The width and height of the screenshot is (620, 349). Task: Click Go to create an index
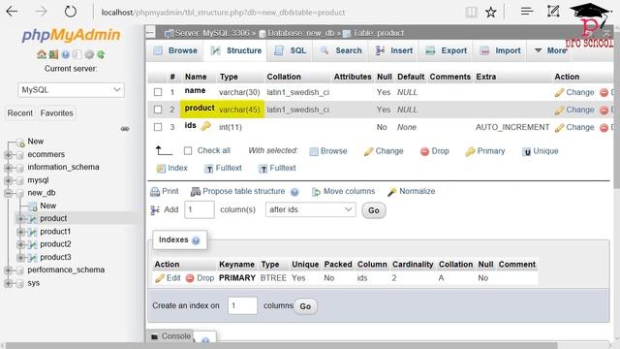(305, 306)
